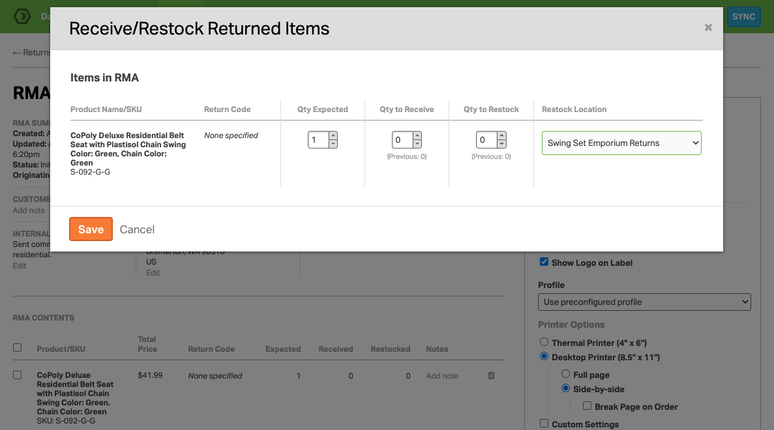The height and width of the screenshot is (430, 774).
Task: Click SKU: S-092-G-G in RMA Contents
Action: (66, 421)
